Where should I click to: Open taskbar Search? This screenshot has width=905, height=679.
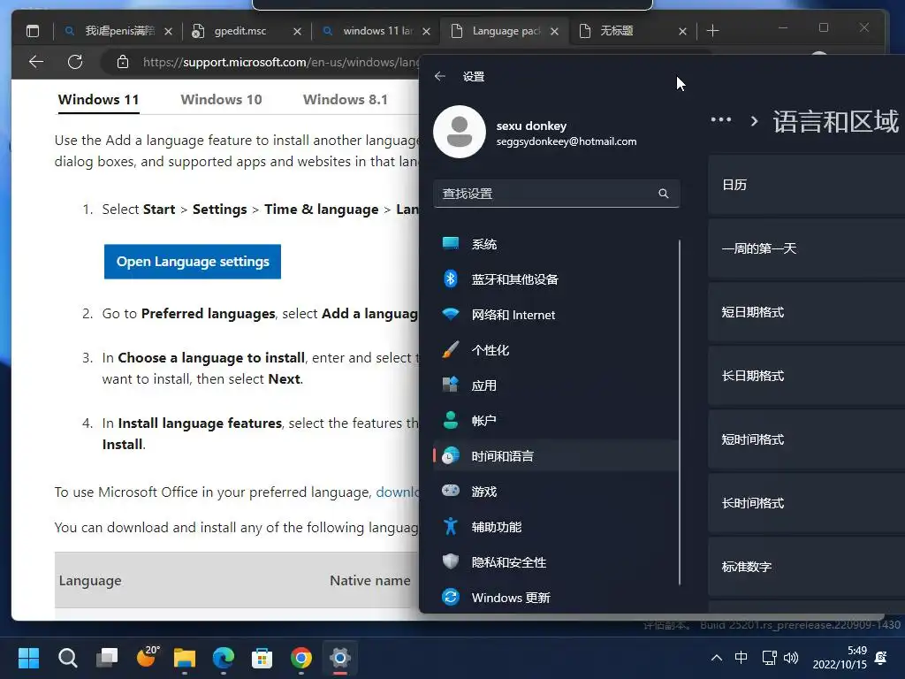67,658
